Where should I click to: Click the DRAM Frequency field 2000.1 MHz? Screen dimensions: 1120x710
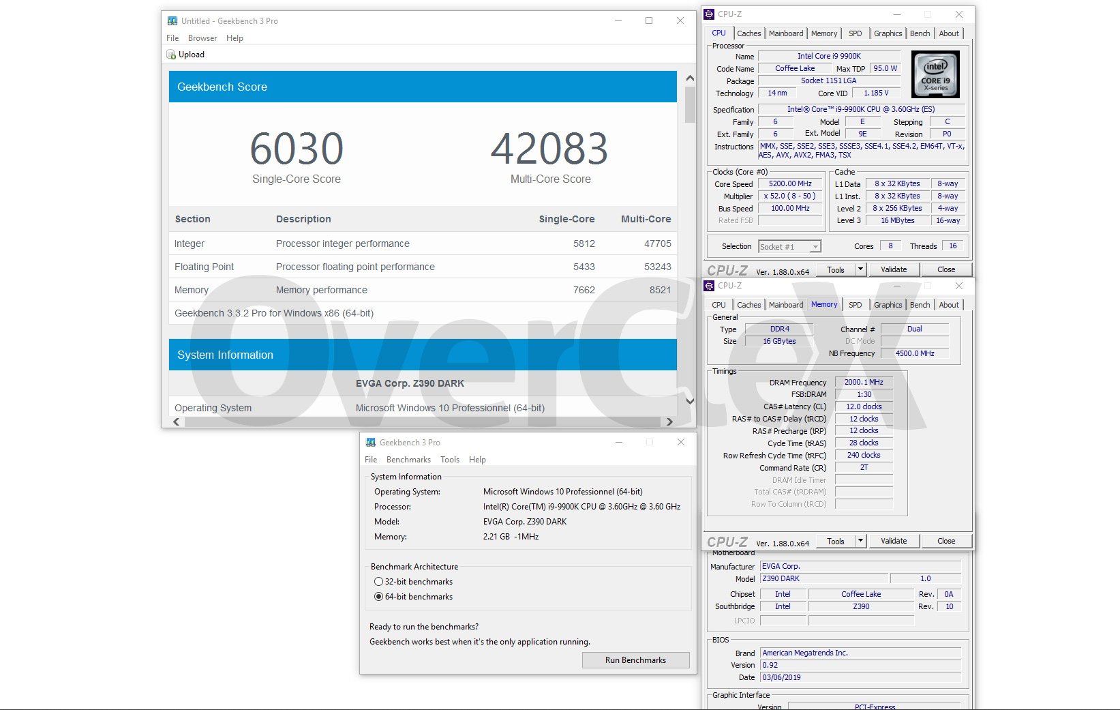point(864,383)
